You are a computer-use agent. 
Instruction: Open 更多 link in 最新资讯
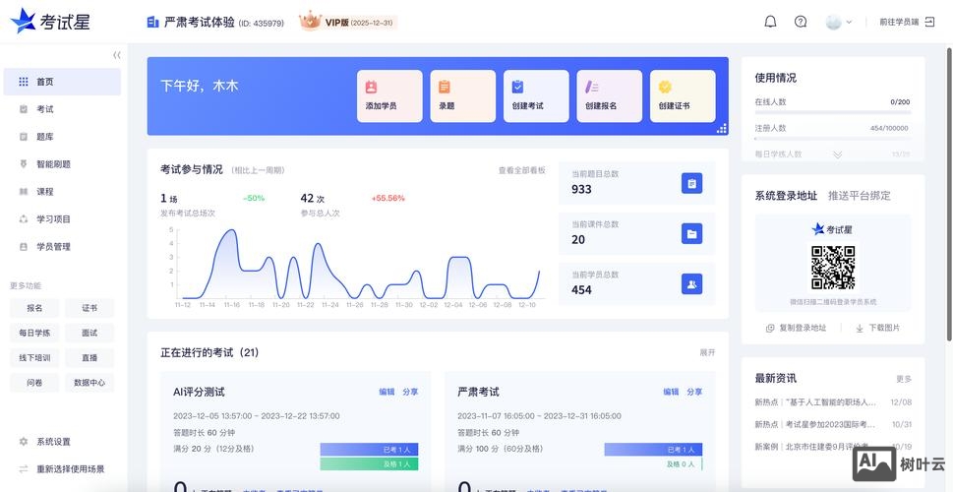tap(904, 379)
